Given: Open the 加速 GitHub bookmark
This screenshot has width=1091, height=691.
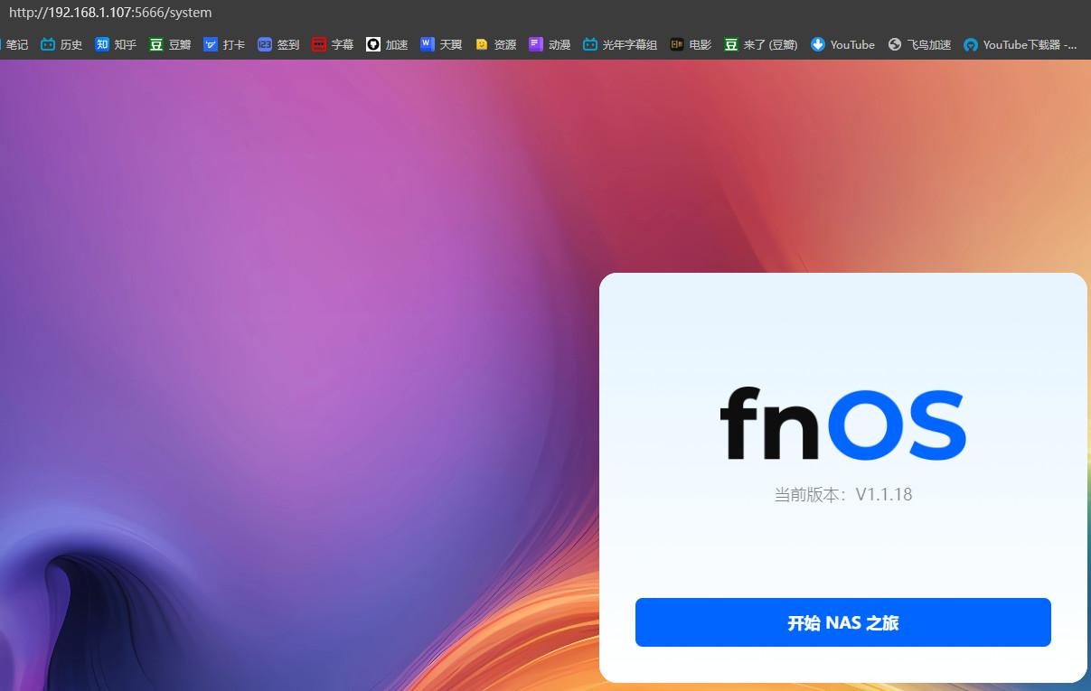Looking at the screenshot, I should click(387, 44).
